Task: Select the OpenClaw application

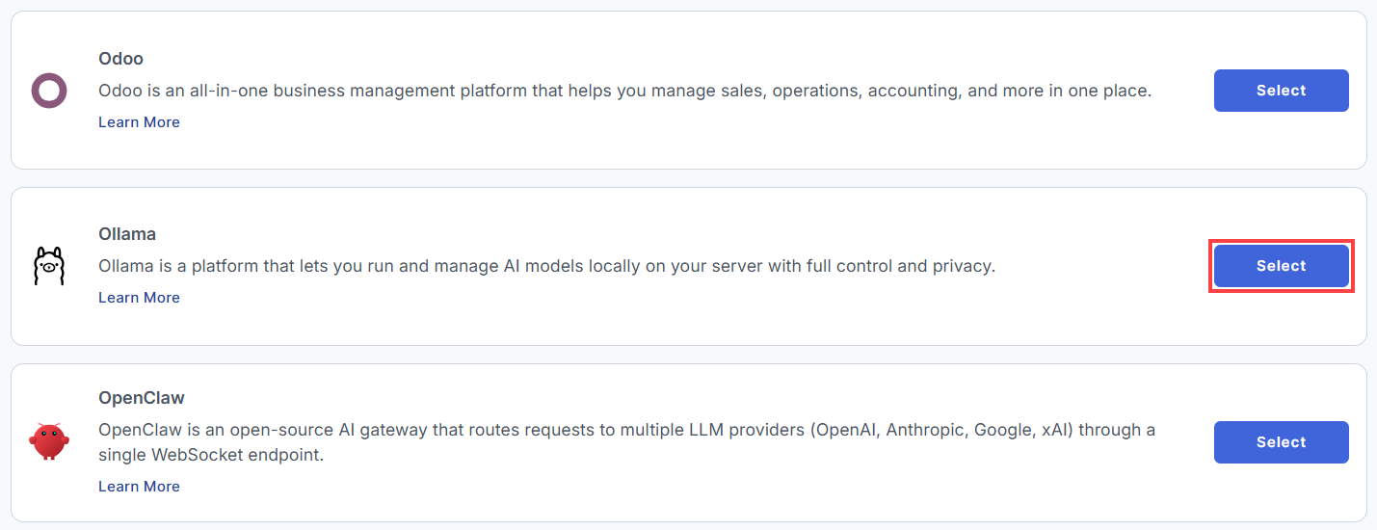Action: (1281, 442)
